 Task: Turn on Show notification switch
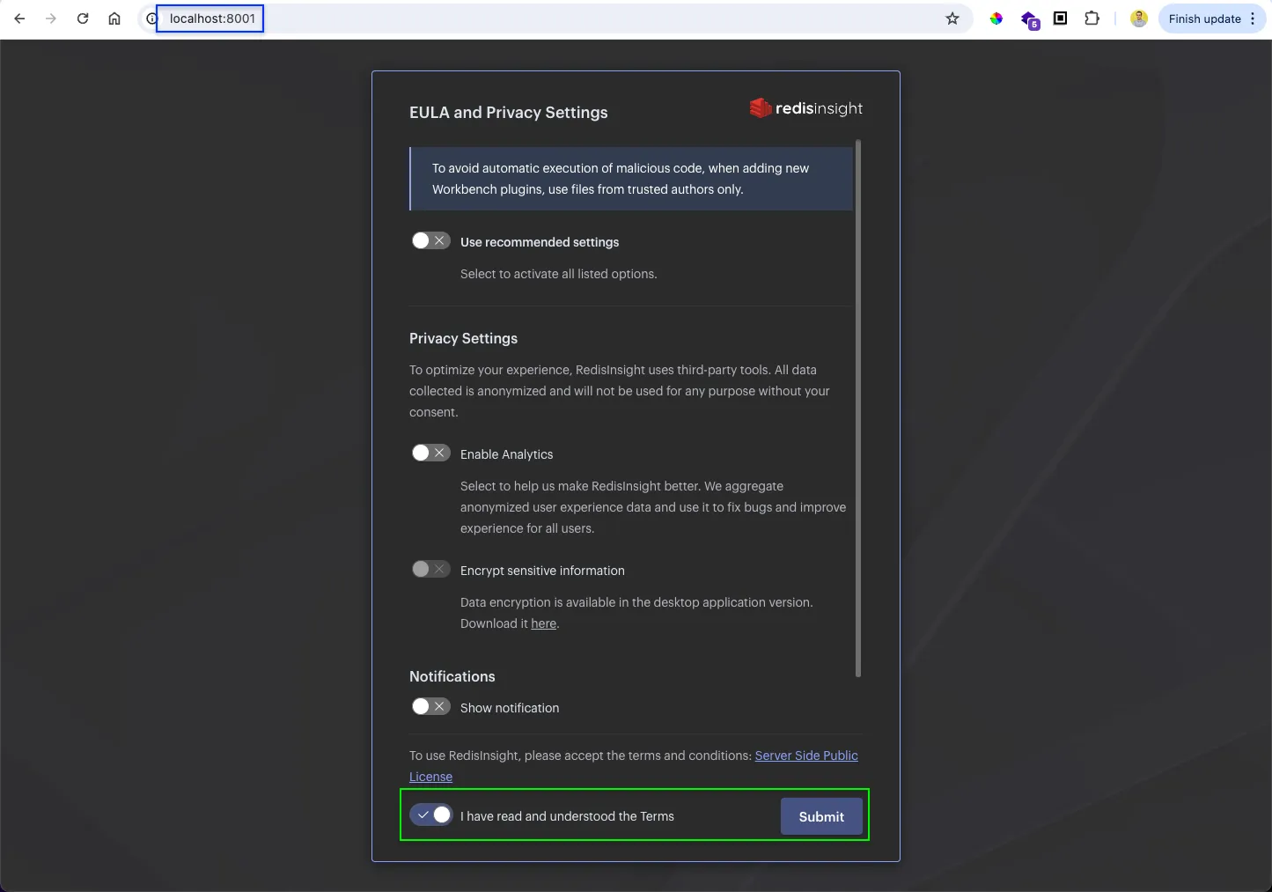click(430, 706)
